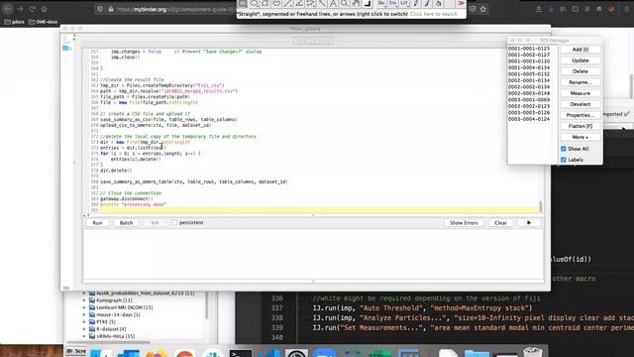Image resolution: width=634 pixels, height=357 pixels.
Task: Select the Paintbrush tool
Action: [427, 4]
